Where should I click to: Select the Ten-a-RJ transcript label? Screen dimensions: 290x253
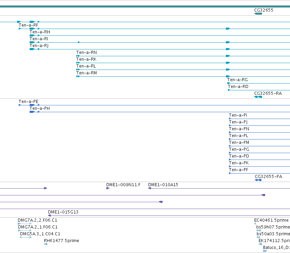coord(39,46)
